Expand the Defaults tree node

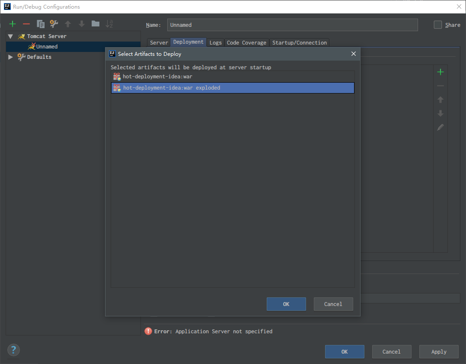10,57
